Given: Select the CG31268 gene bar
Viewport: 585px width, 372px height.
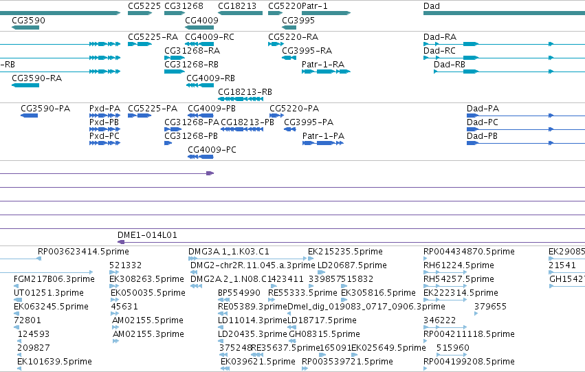Looking at the screenshot, I should (175, 13).
